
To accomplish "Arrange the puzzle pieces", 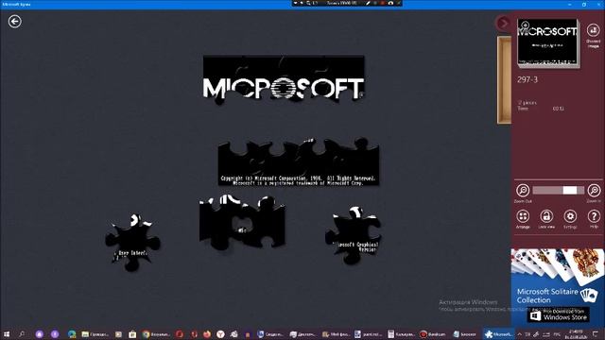I will (523, 216).
